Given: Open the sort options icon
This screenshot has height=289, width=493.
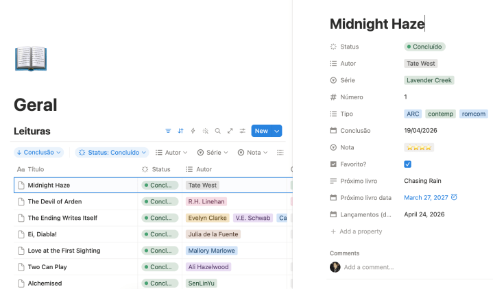Looking at the screenshot, I should (x=181, y=131).
